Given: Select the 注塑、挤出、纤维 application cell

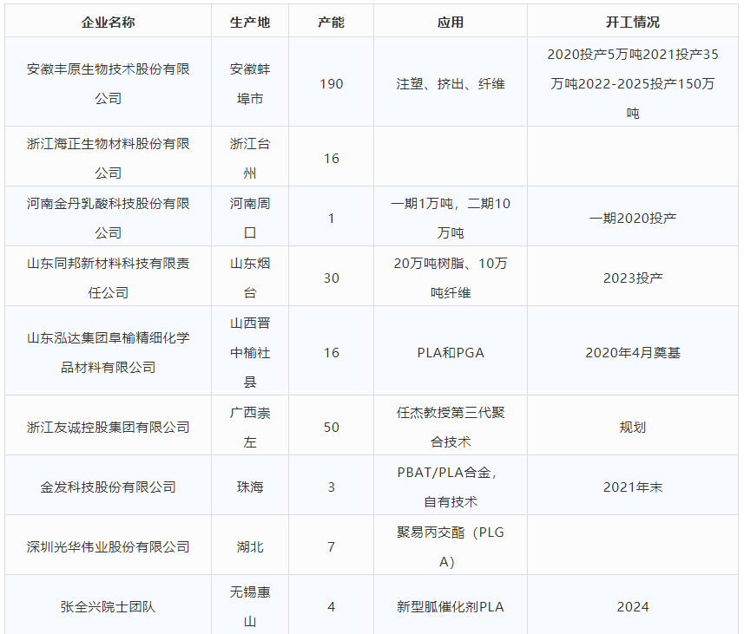Looking at the screenshot, I should (451, 83).
